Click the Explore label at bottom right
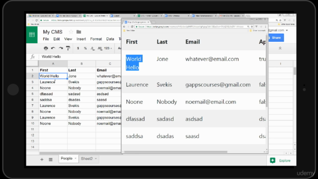 (285, 161)
